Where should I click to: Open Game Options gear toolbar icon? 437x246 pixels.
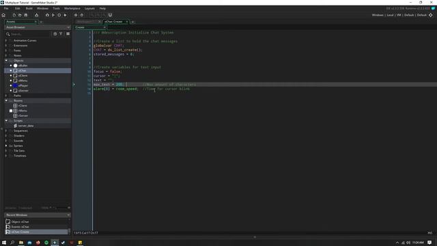click(76, 15)
